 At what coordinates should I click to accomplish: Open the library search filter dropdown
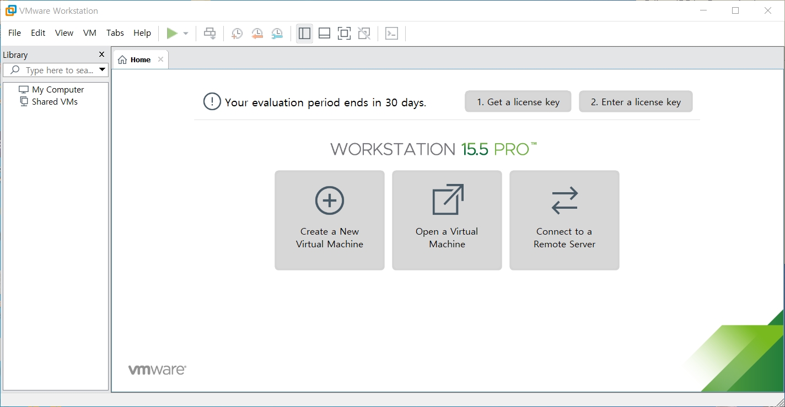(102, 70)
